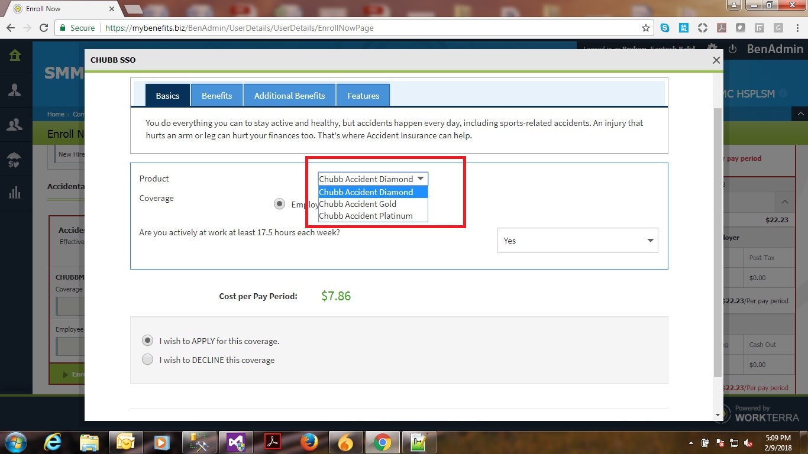Open the Action Center flag tray icon

[720, 443]
